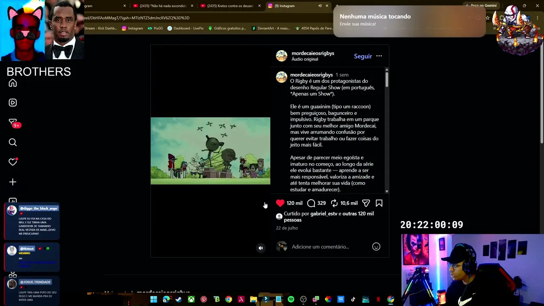Like the post with the red heart

tap(280, 203)
